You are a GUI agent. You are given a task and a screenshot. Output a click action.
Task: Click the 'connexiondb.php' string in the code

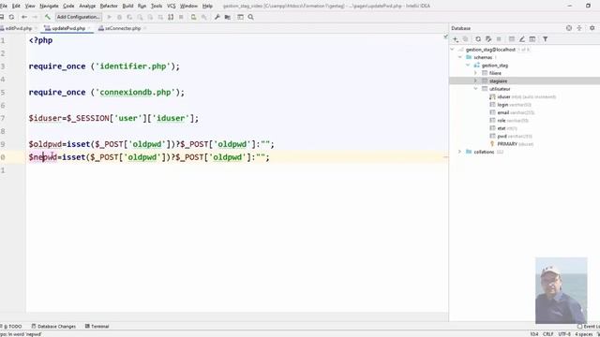click(135, 92)
